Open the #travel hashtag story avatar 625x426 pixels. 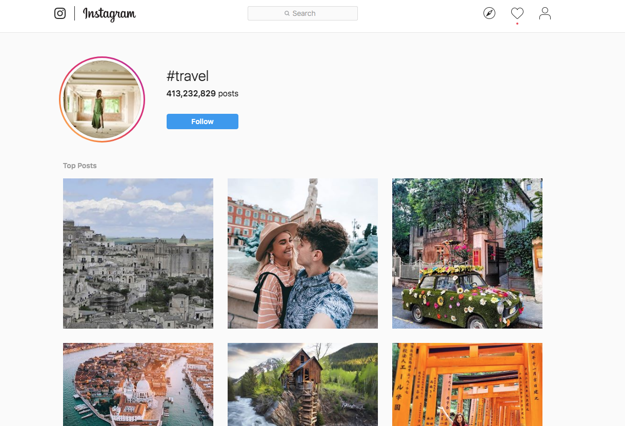[x=102, y=99]
